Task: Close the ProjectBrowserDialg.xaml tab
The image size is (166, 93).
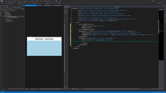Action: (36, 6)
